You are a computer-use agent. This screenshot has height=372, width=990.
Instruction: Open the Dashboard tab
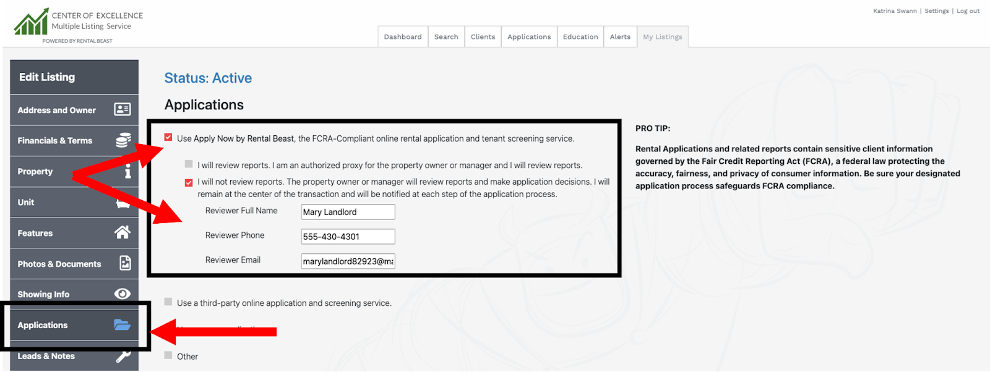403,37
